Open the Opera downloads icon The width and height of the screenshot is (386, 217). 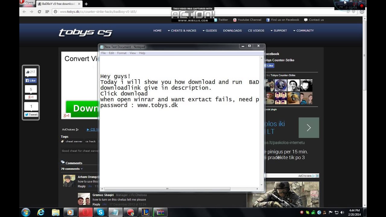pos(362,12)
